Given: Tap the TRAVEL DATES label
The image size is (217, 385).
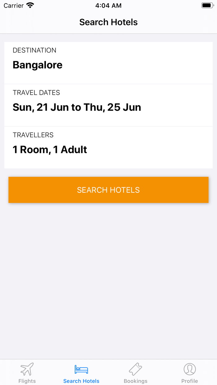Looking at the screenshot, I should coord(36,92).
